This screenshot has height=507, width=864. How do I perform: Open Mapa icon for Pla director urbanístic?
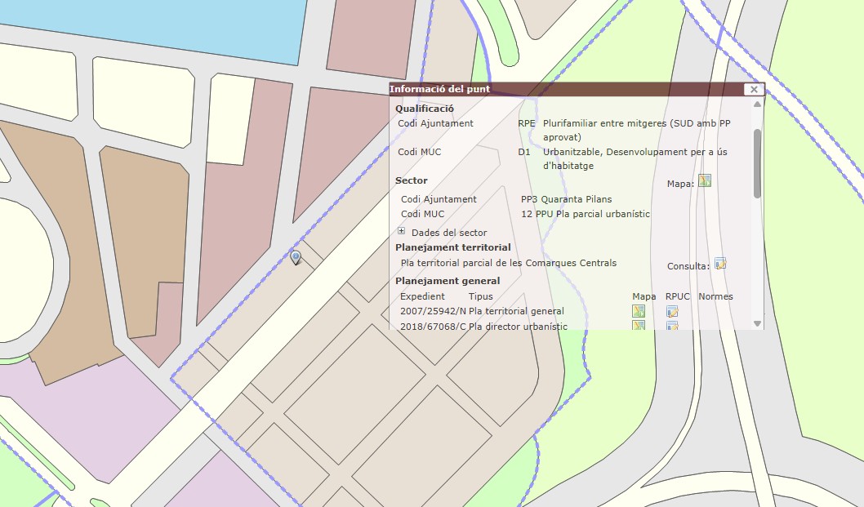point(639,326)
